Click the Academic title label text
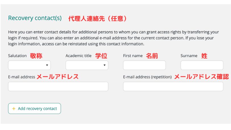 [x=79, y=56]
